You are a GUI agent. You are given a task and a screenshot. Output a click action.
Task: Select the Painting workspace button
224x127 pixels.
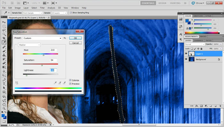(175, 3)
